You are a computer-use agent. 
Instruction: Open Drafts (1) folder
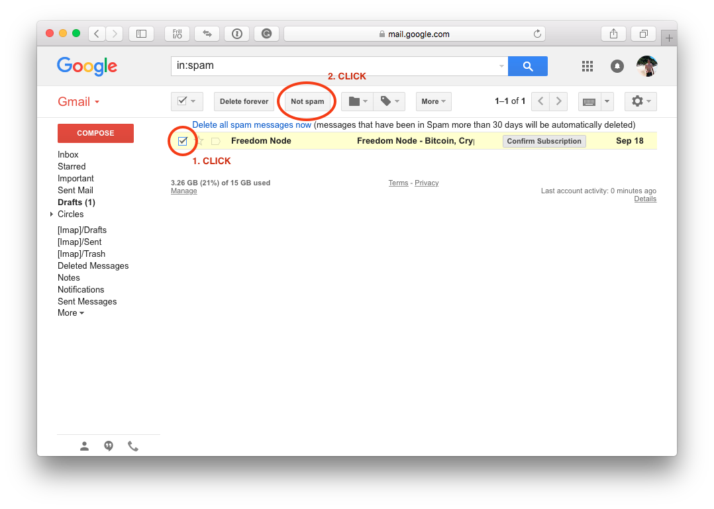click(77, 203)
